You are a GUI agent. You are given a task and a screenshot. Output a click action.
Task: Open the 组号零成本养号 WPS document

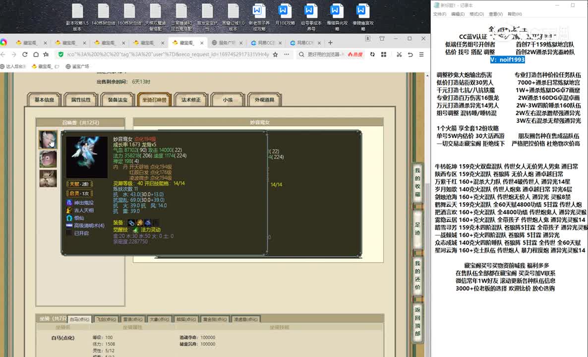311,17
